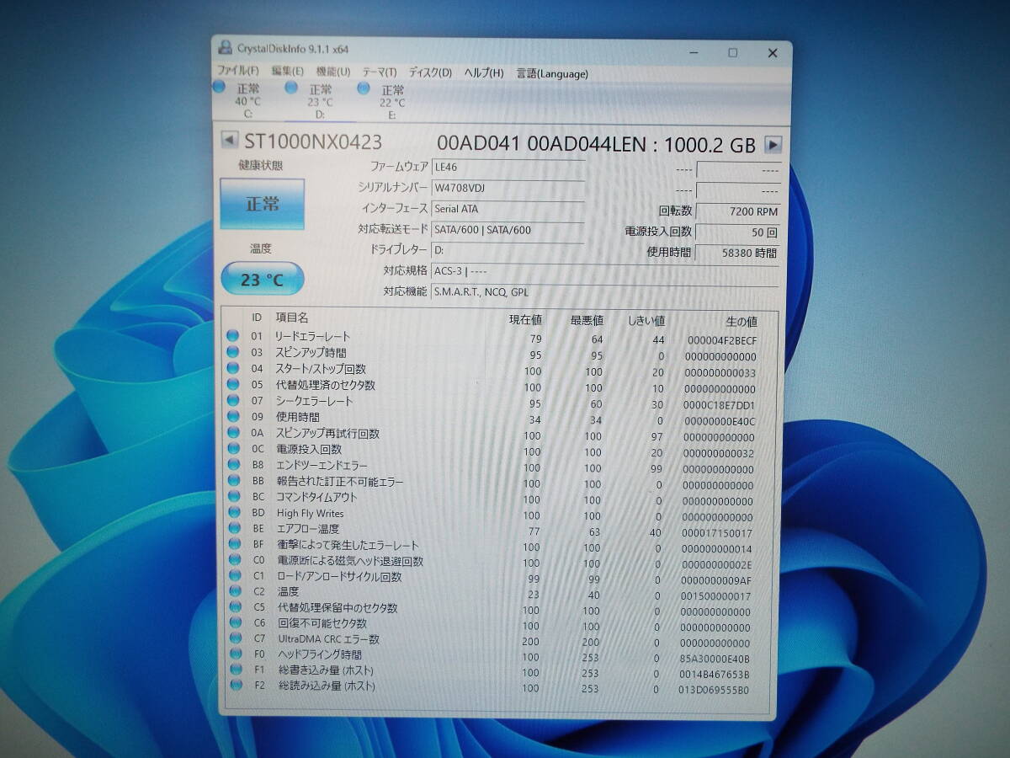Select raw value 85A30000E40B
Viewport: 1010px width, 758px height.
point(715,659)
